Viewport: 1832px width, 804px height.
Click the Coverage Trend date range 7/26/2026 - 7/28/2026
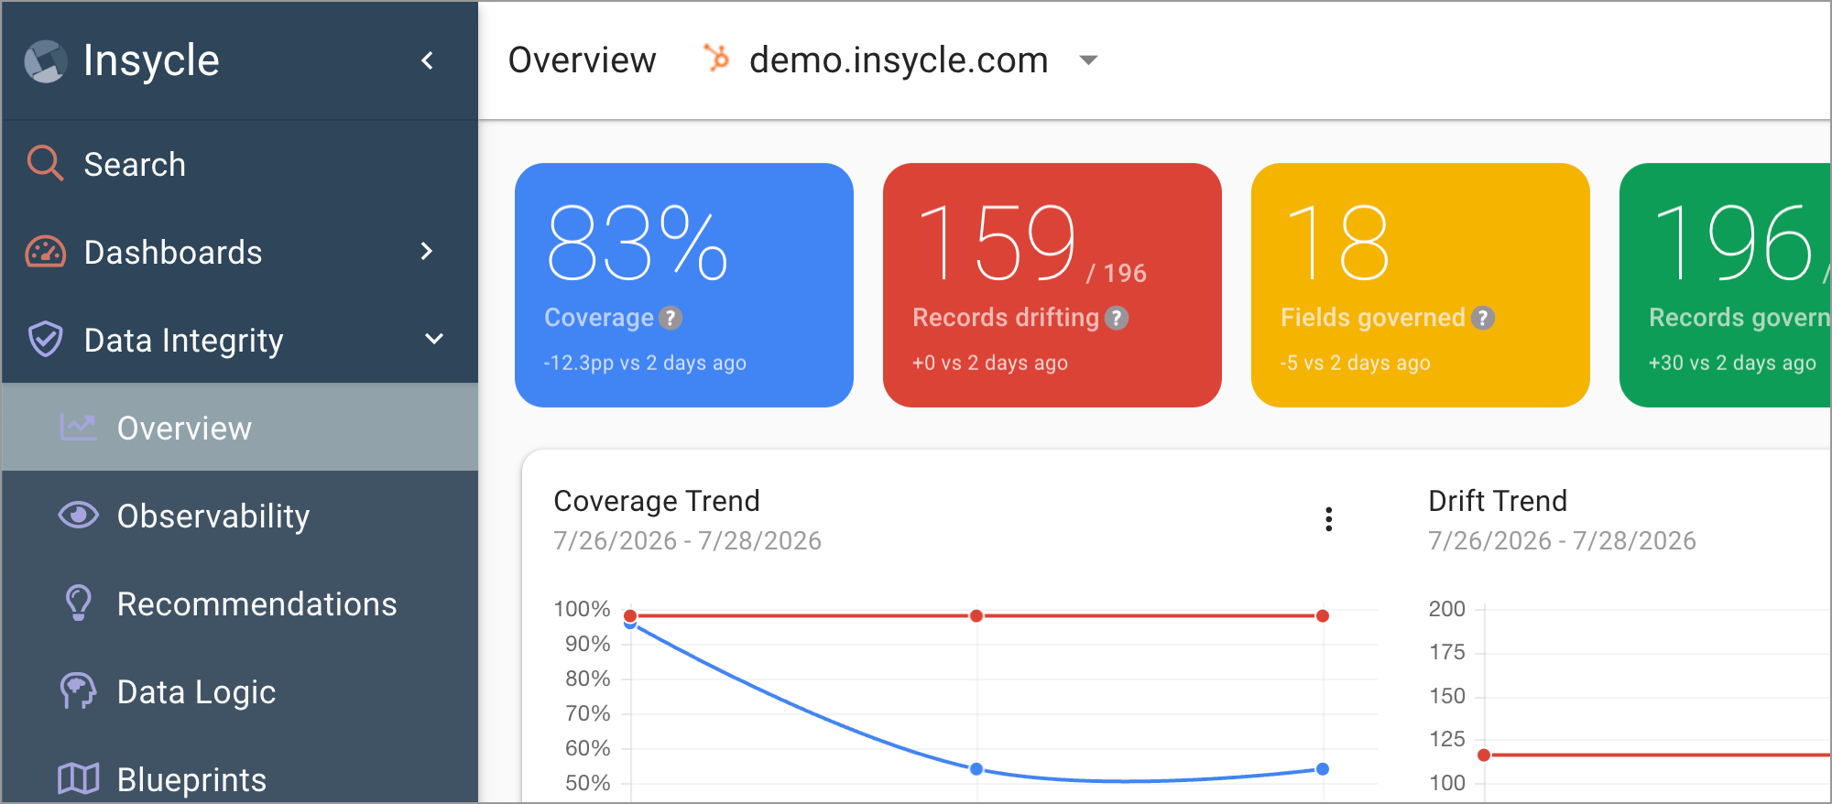687,540
